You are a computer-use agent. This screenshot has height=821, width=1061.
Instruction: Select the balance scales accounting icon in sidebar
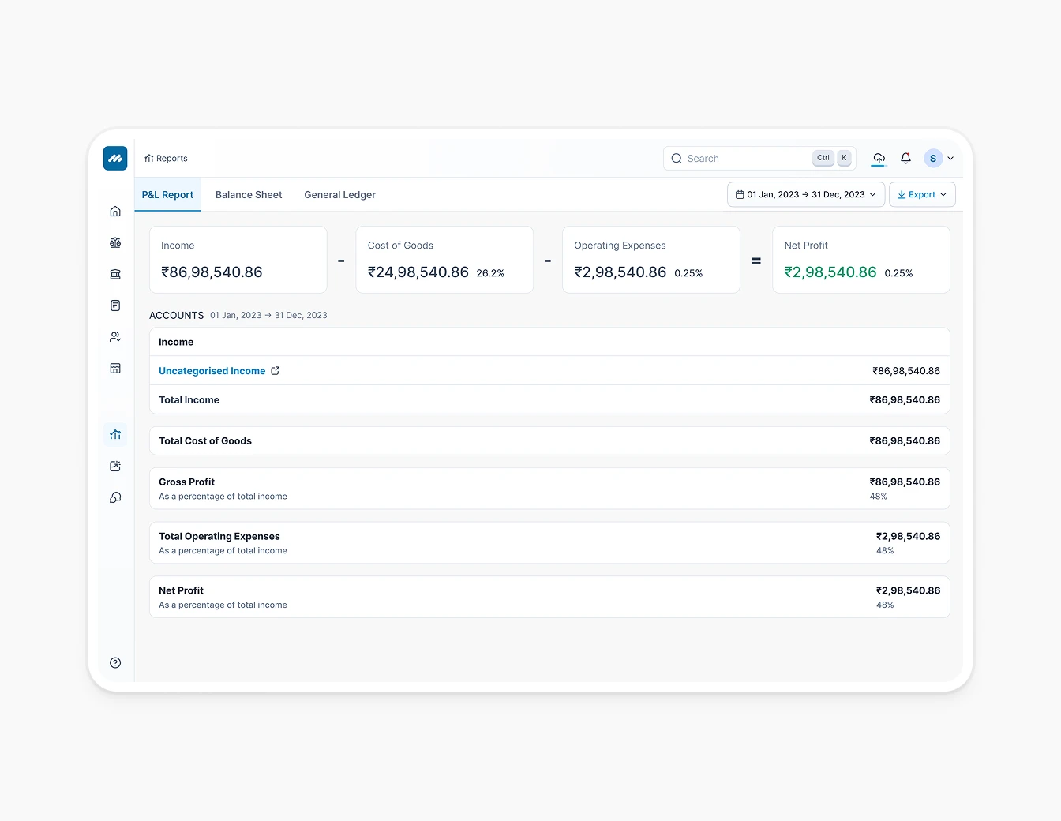(x=115, y=242)
